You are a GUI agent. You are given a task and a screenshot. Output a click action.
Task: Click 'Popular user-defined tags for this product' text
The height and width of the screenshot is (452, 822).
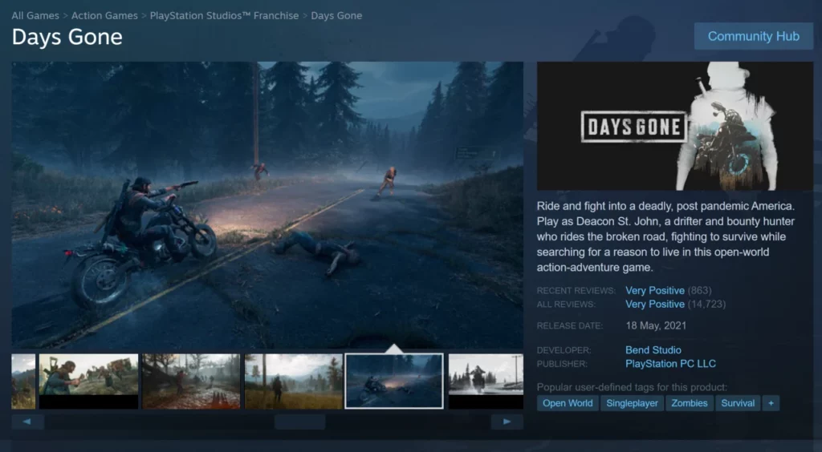(632, 387)
